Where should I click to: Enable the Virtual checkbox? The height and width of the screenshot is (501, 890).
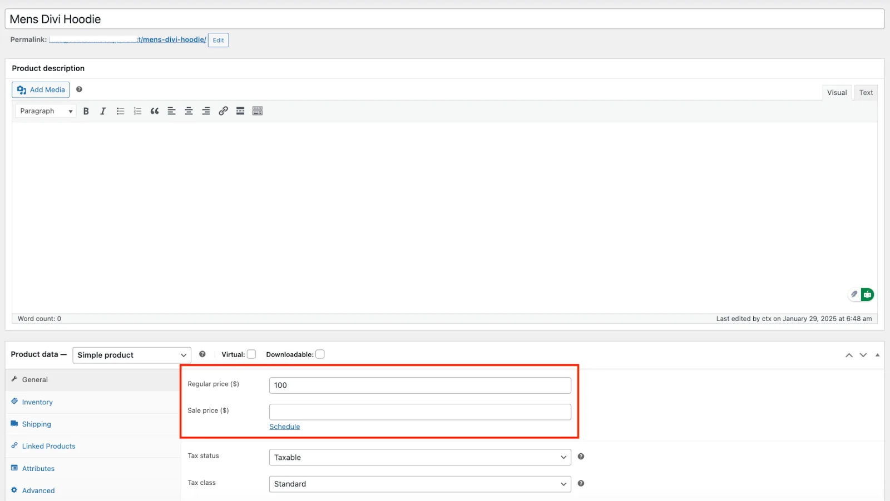click(251, 354)
